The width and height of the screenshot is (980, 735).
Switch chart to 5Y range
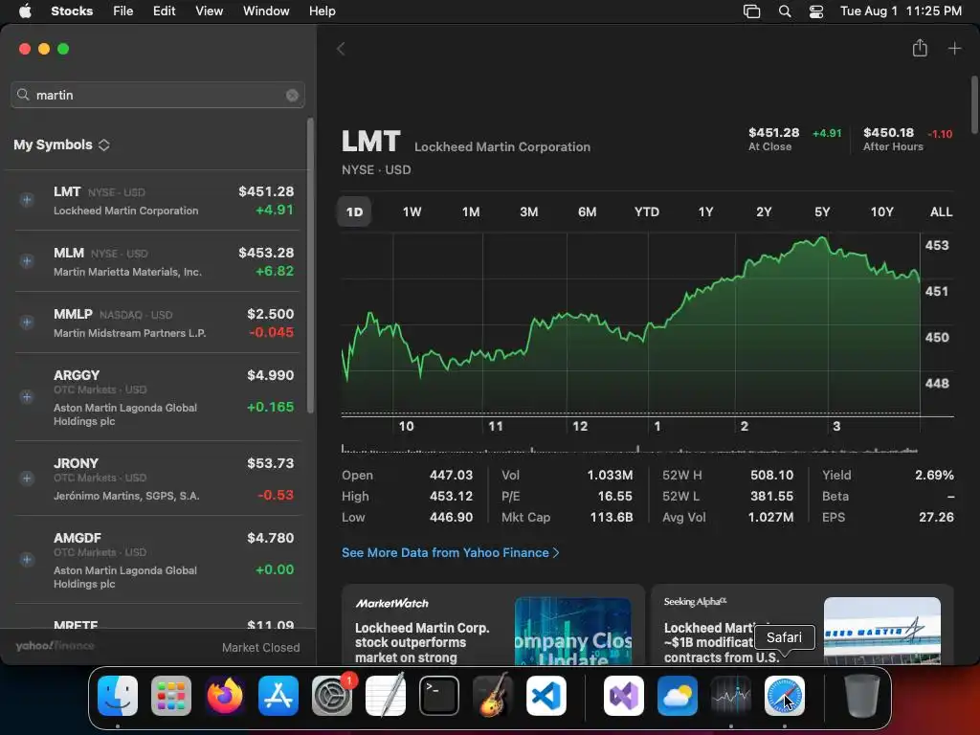click(x=822, y=212)
